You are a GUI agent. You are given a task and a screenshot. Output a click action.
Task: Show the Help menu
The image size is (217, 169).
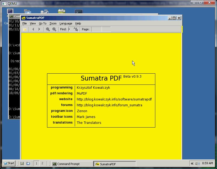pyautogui.click(x=78, y=23)
